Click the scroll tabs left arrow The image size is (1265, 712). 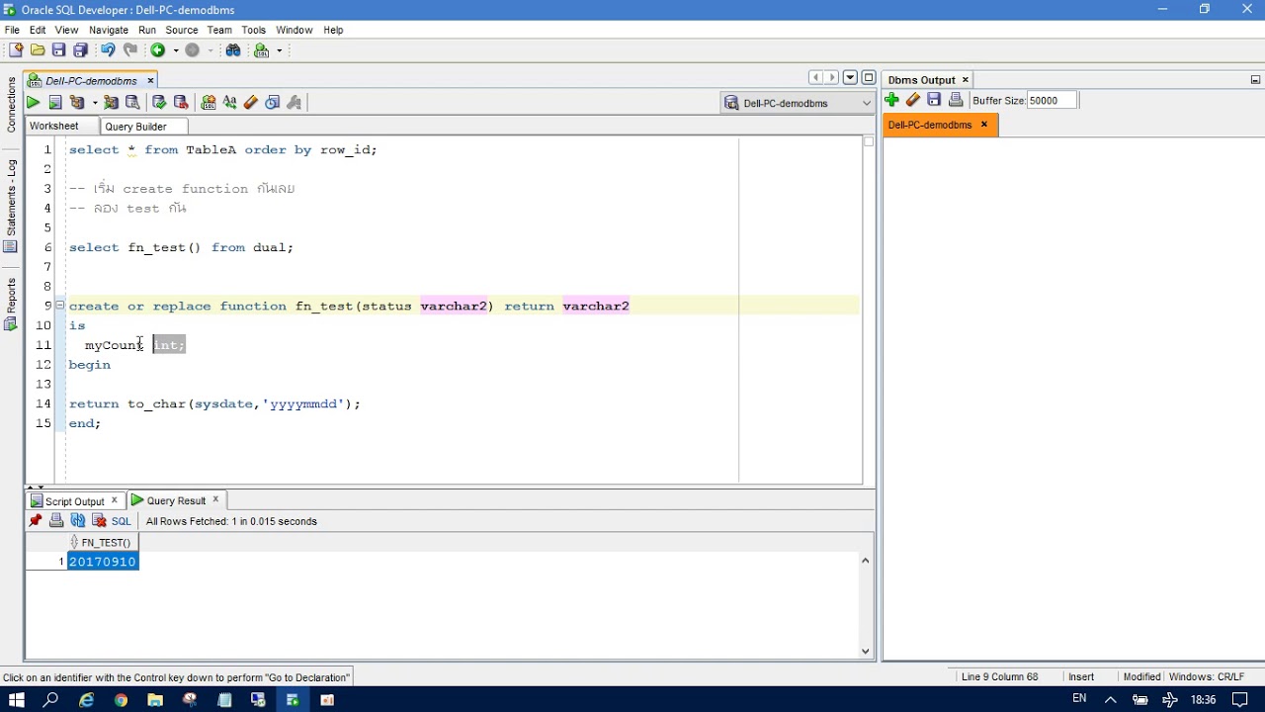(x=815, y=78)
